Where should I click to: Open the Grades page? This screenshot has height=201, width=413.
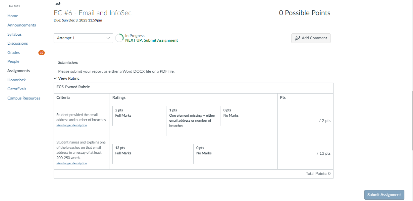tap(14, 53)
